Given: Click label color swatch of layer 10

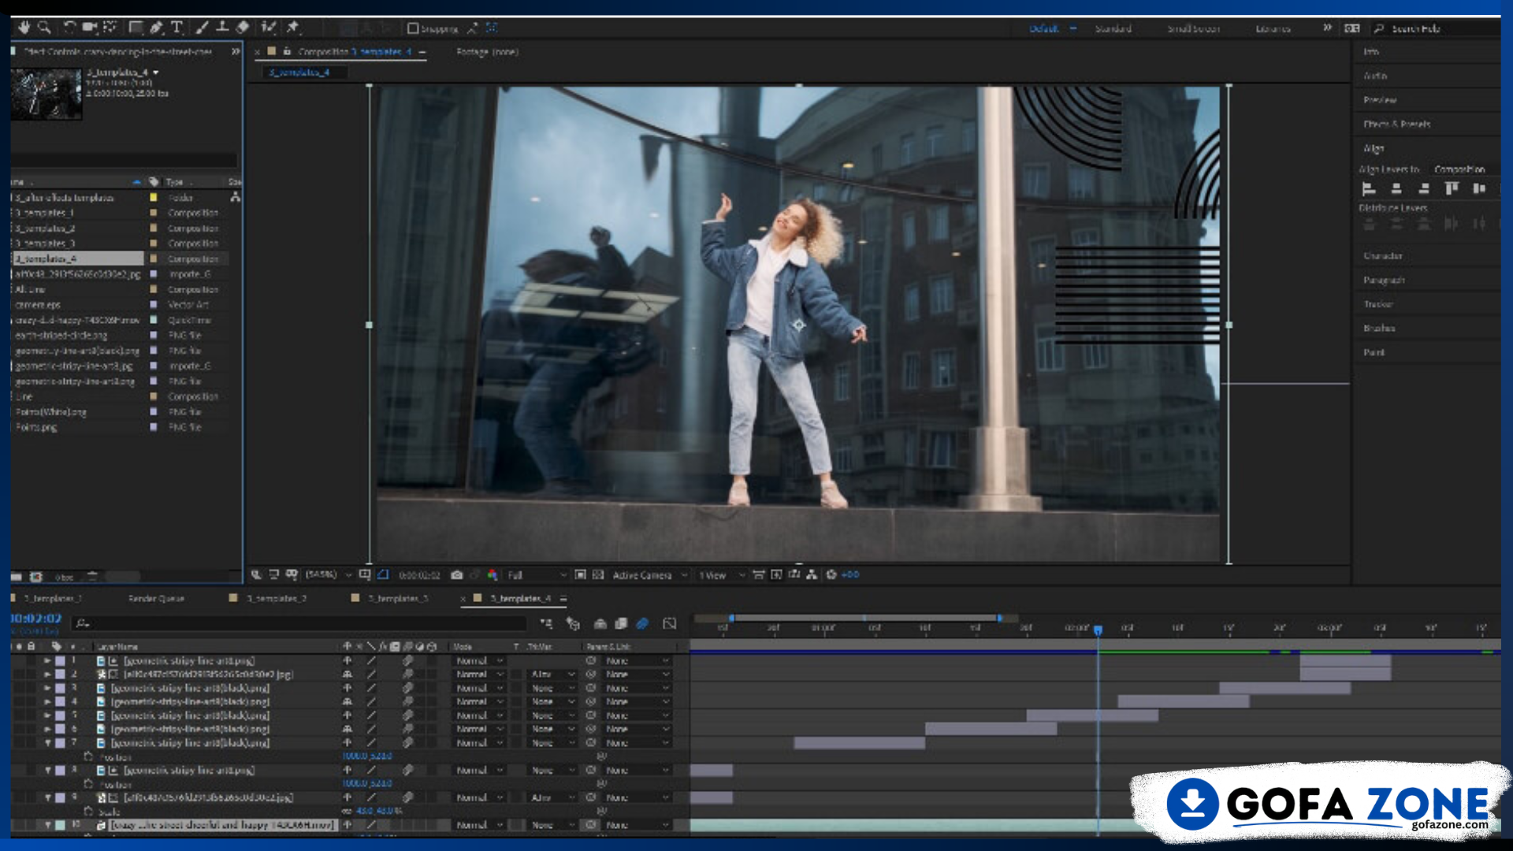Looking at the screenshot, I should click(61, 825).
